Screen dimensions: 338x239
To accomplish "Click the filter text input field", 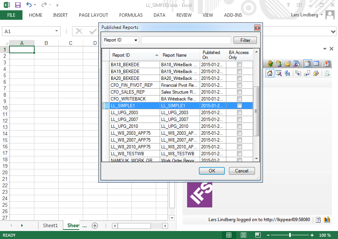I will 186,40.
